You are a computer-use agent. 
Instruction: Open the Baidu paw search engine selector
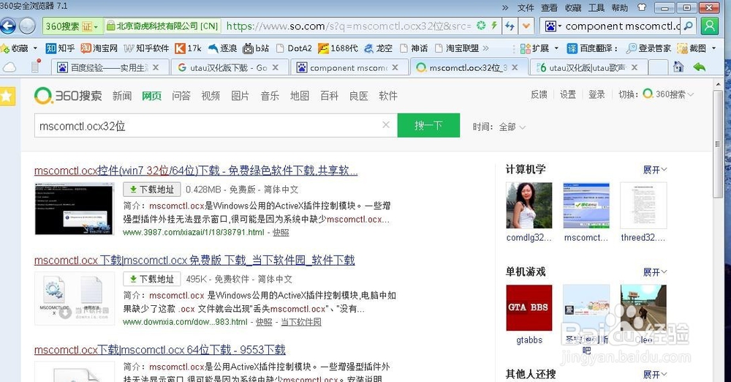(553, 26)
